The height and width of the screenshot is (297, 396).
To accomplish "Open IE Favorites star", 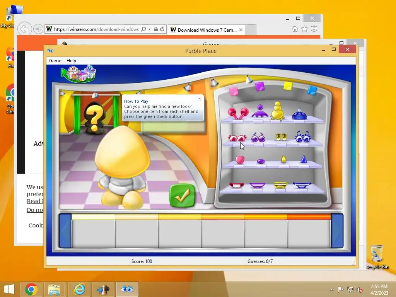I will pos(305,29).
